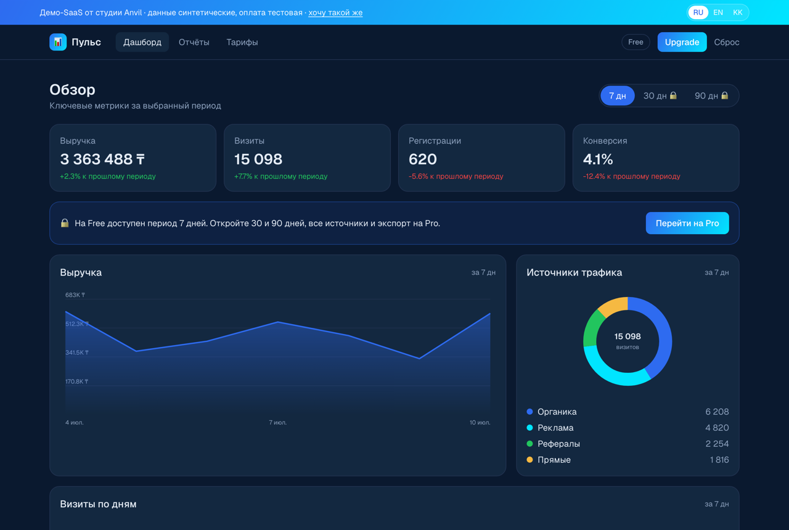Switch language to EN
The height and width of the screenshot is (530, 789).
pyautogui.click(x=718, y=12)
